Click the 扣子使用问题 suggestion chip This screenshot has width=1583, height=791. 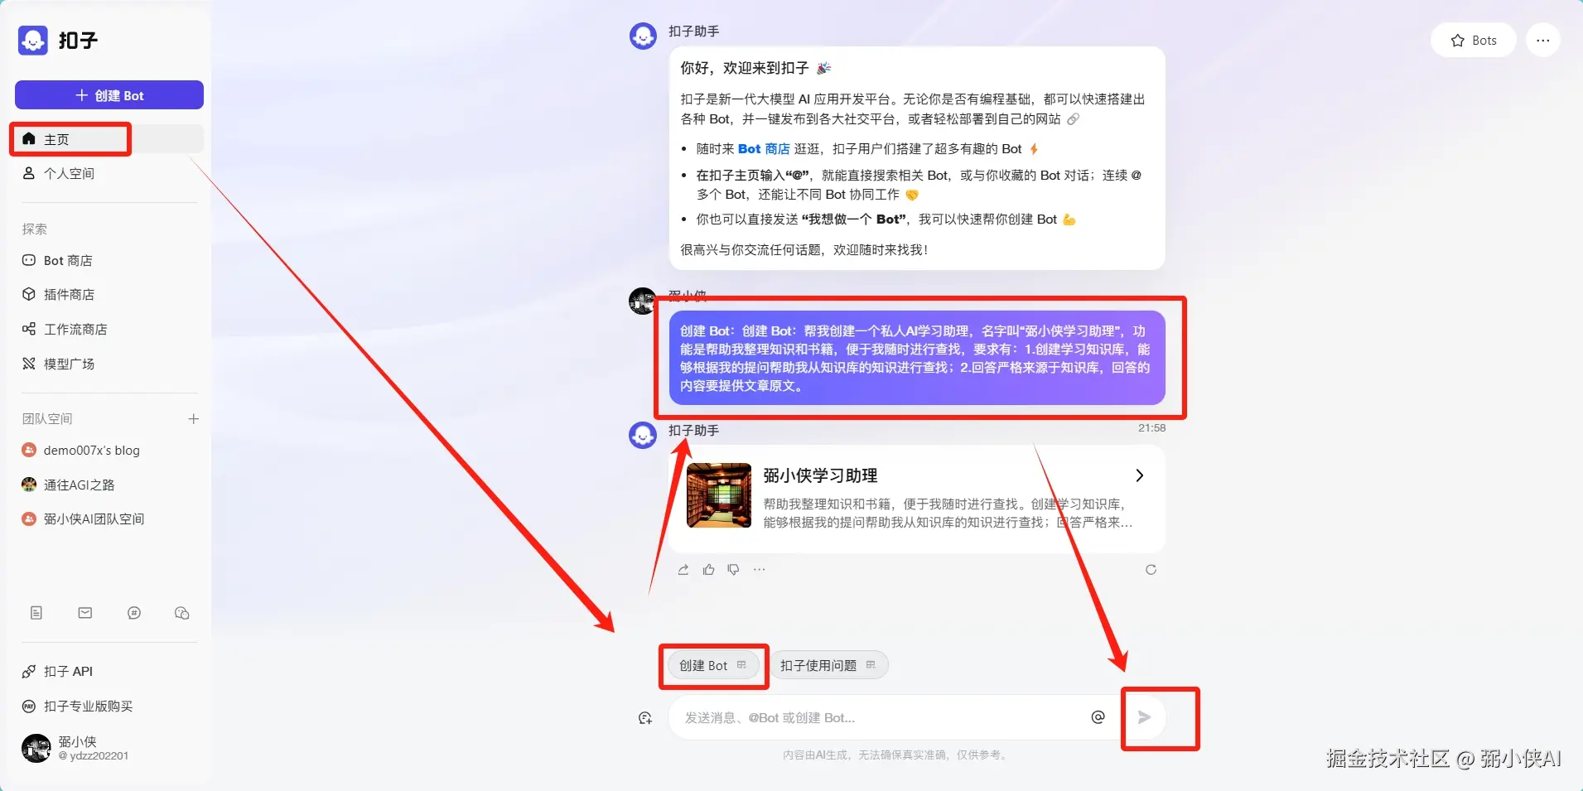pyautogui.click(x=828, y=665)
